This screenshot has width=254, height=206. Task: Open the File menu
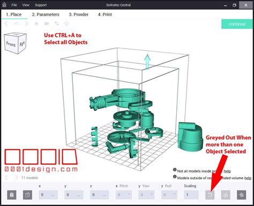14,5
